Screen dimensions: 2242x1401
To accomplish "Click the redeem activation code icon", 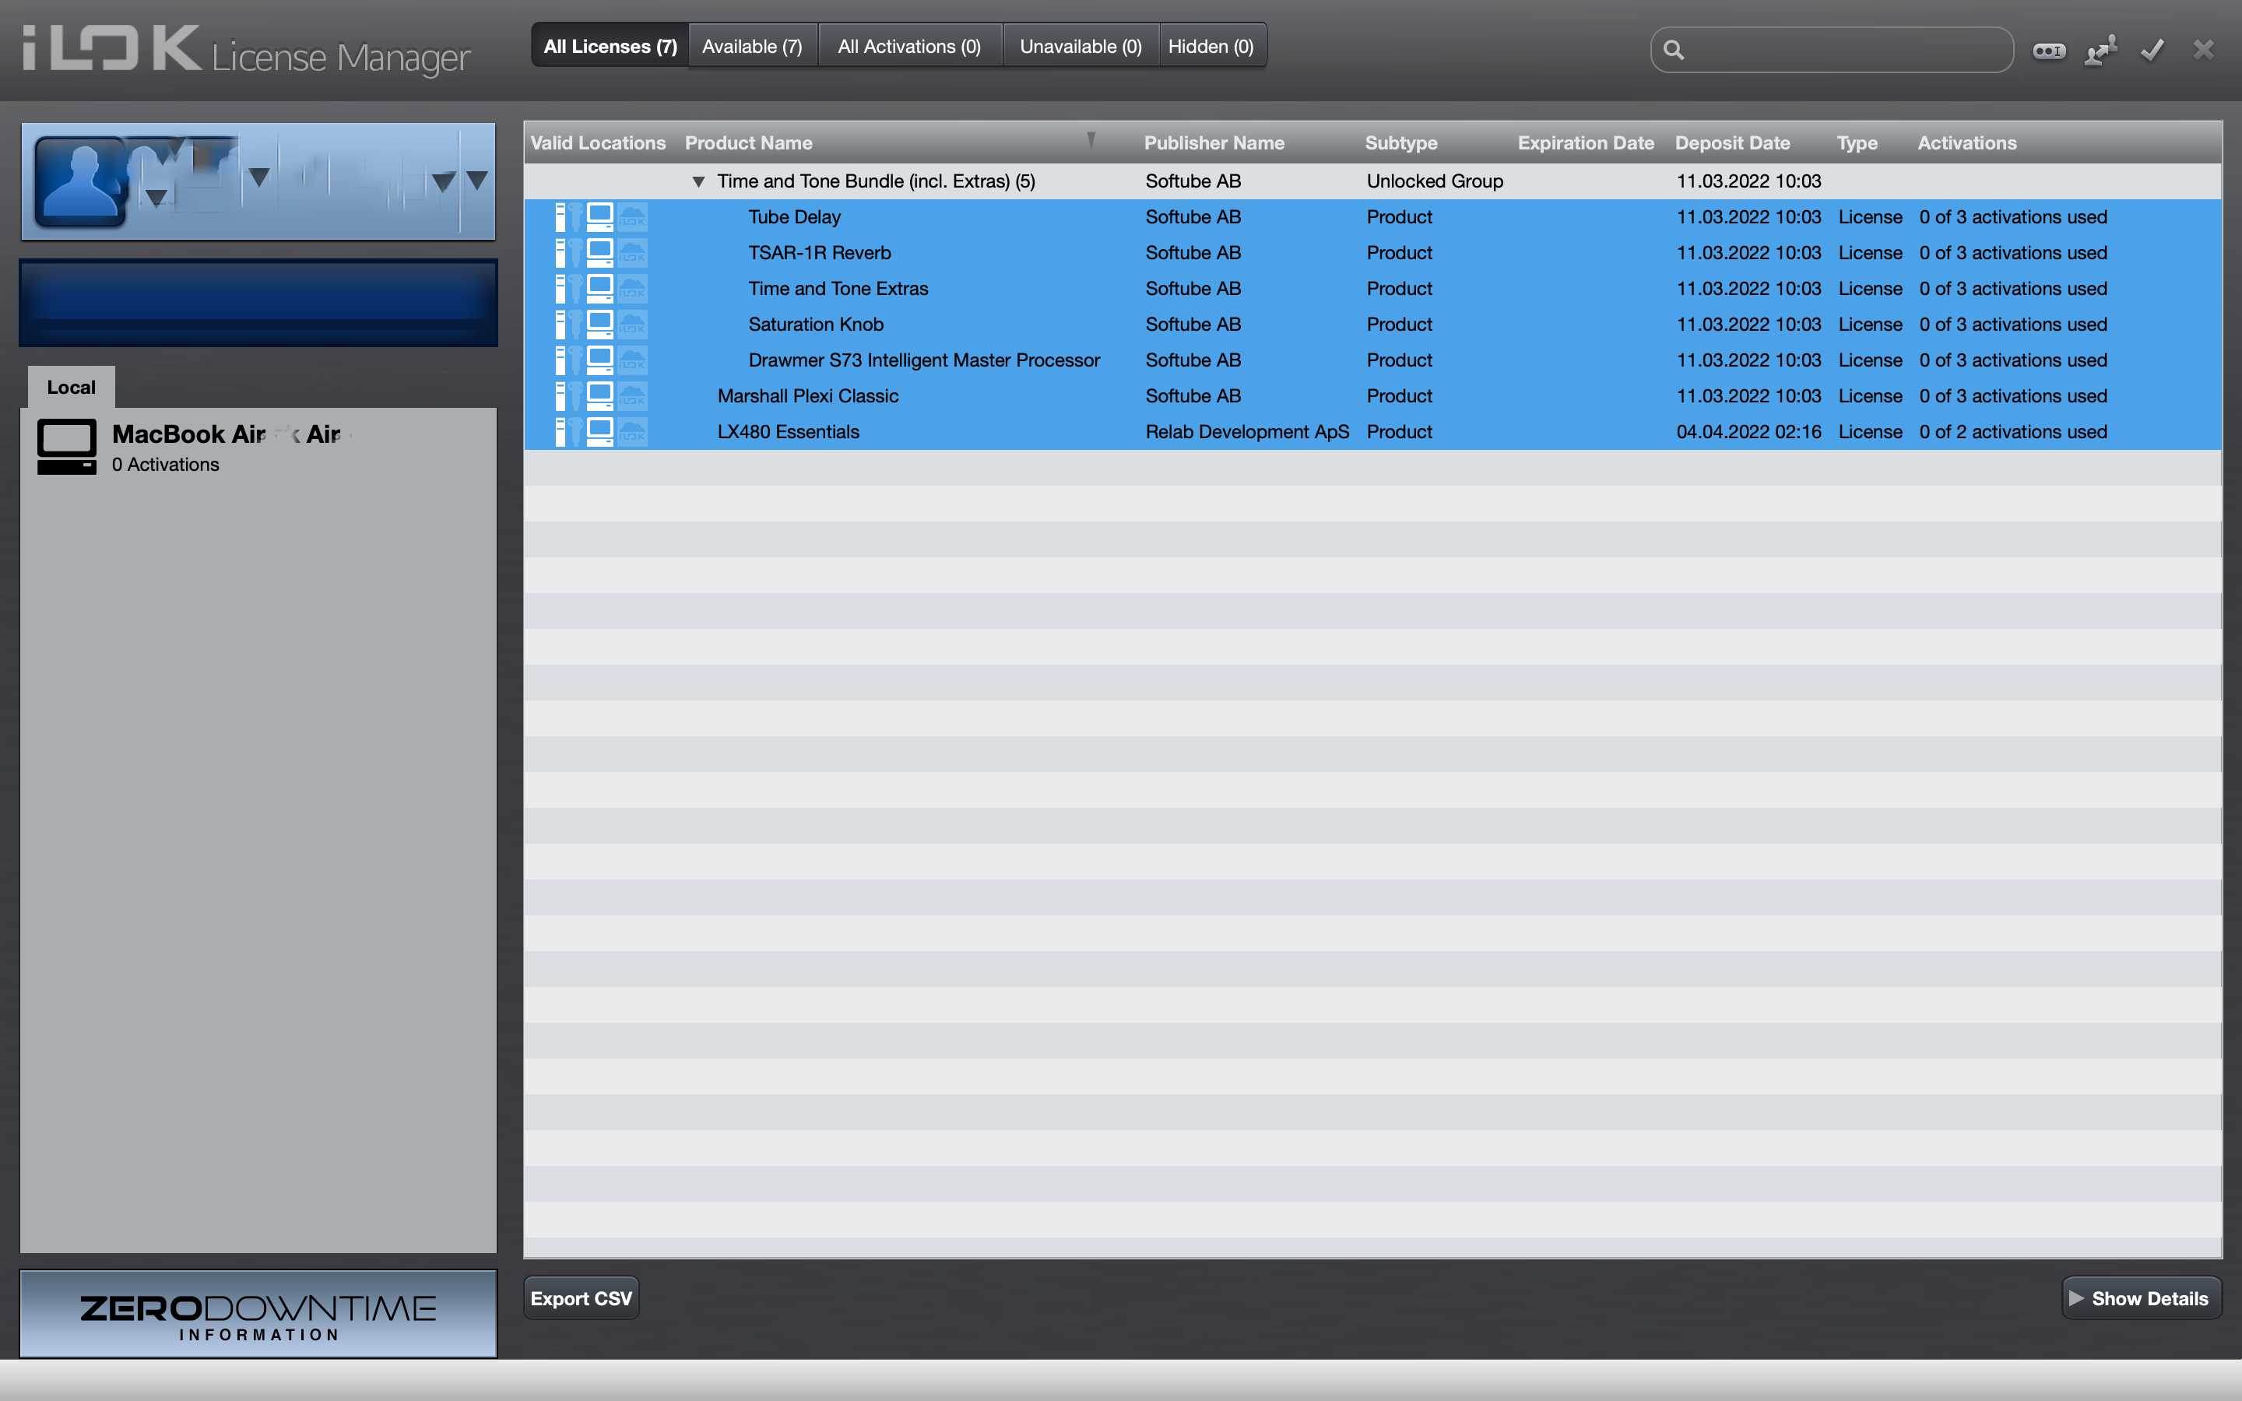I will [x=2048, y=50].
